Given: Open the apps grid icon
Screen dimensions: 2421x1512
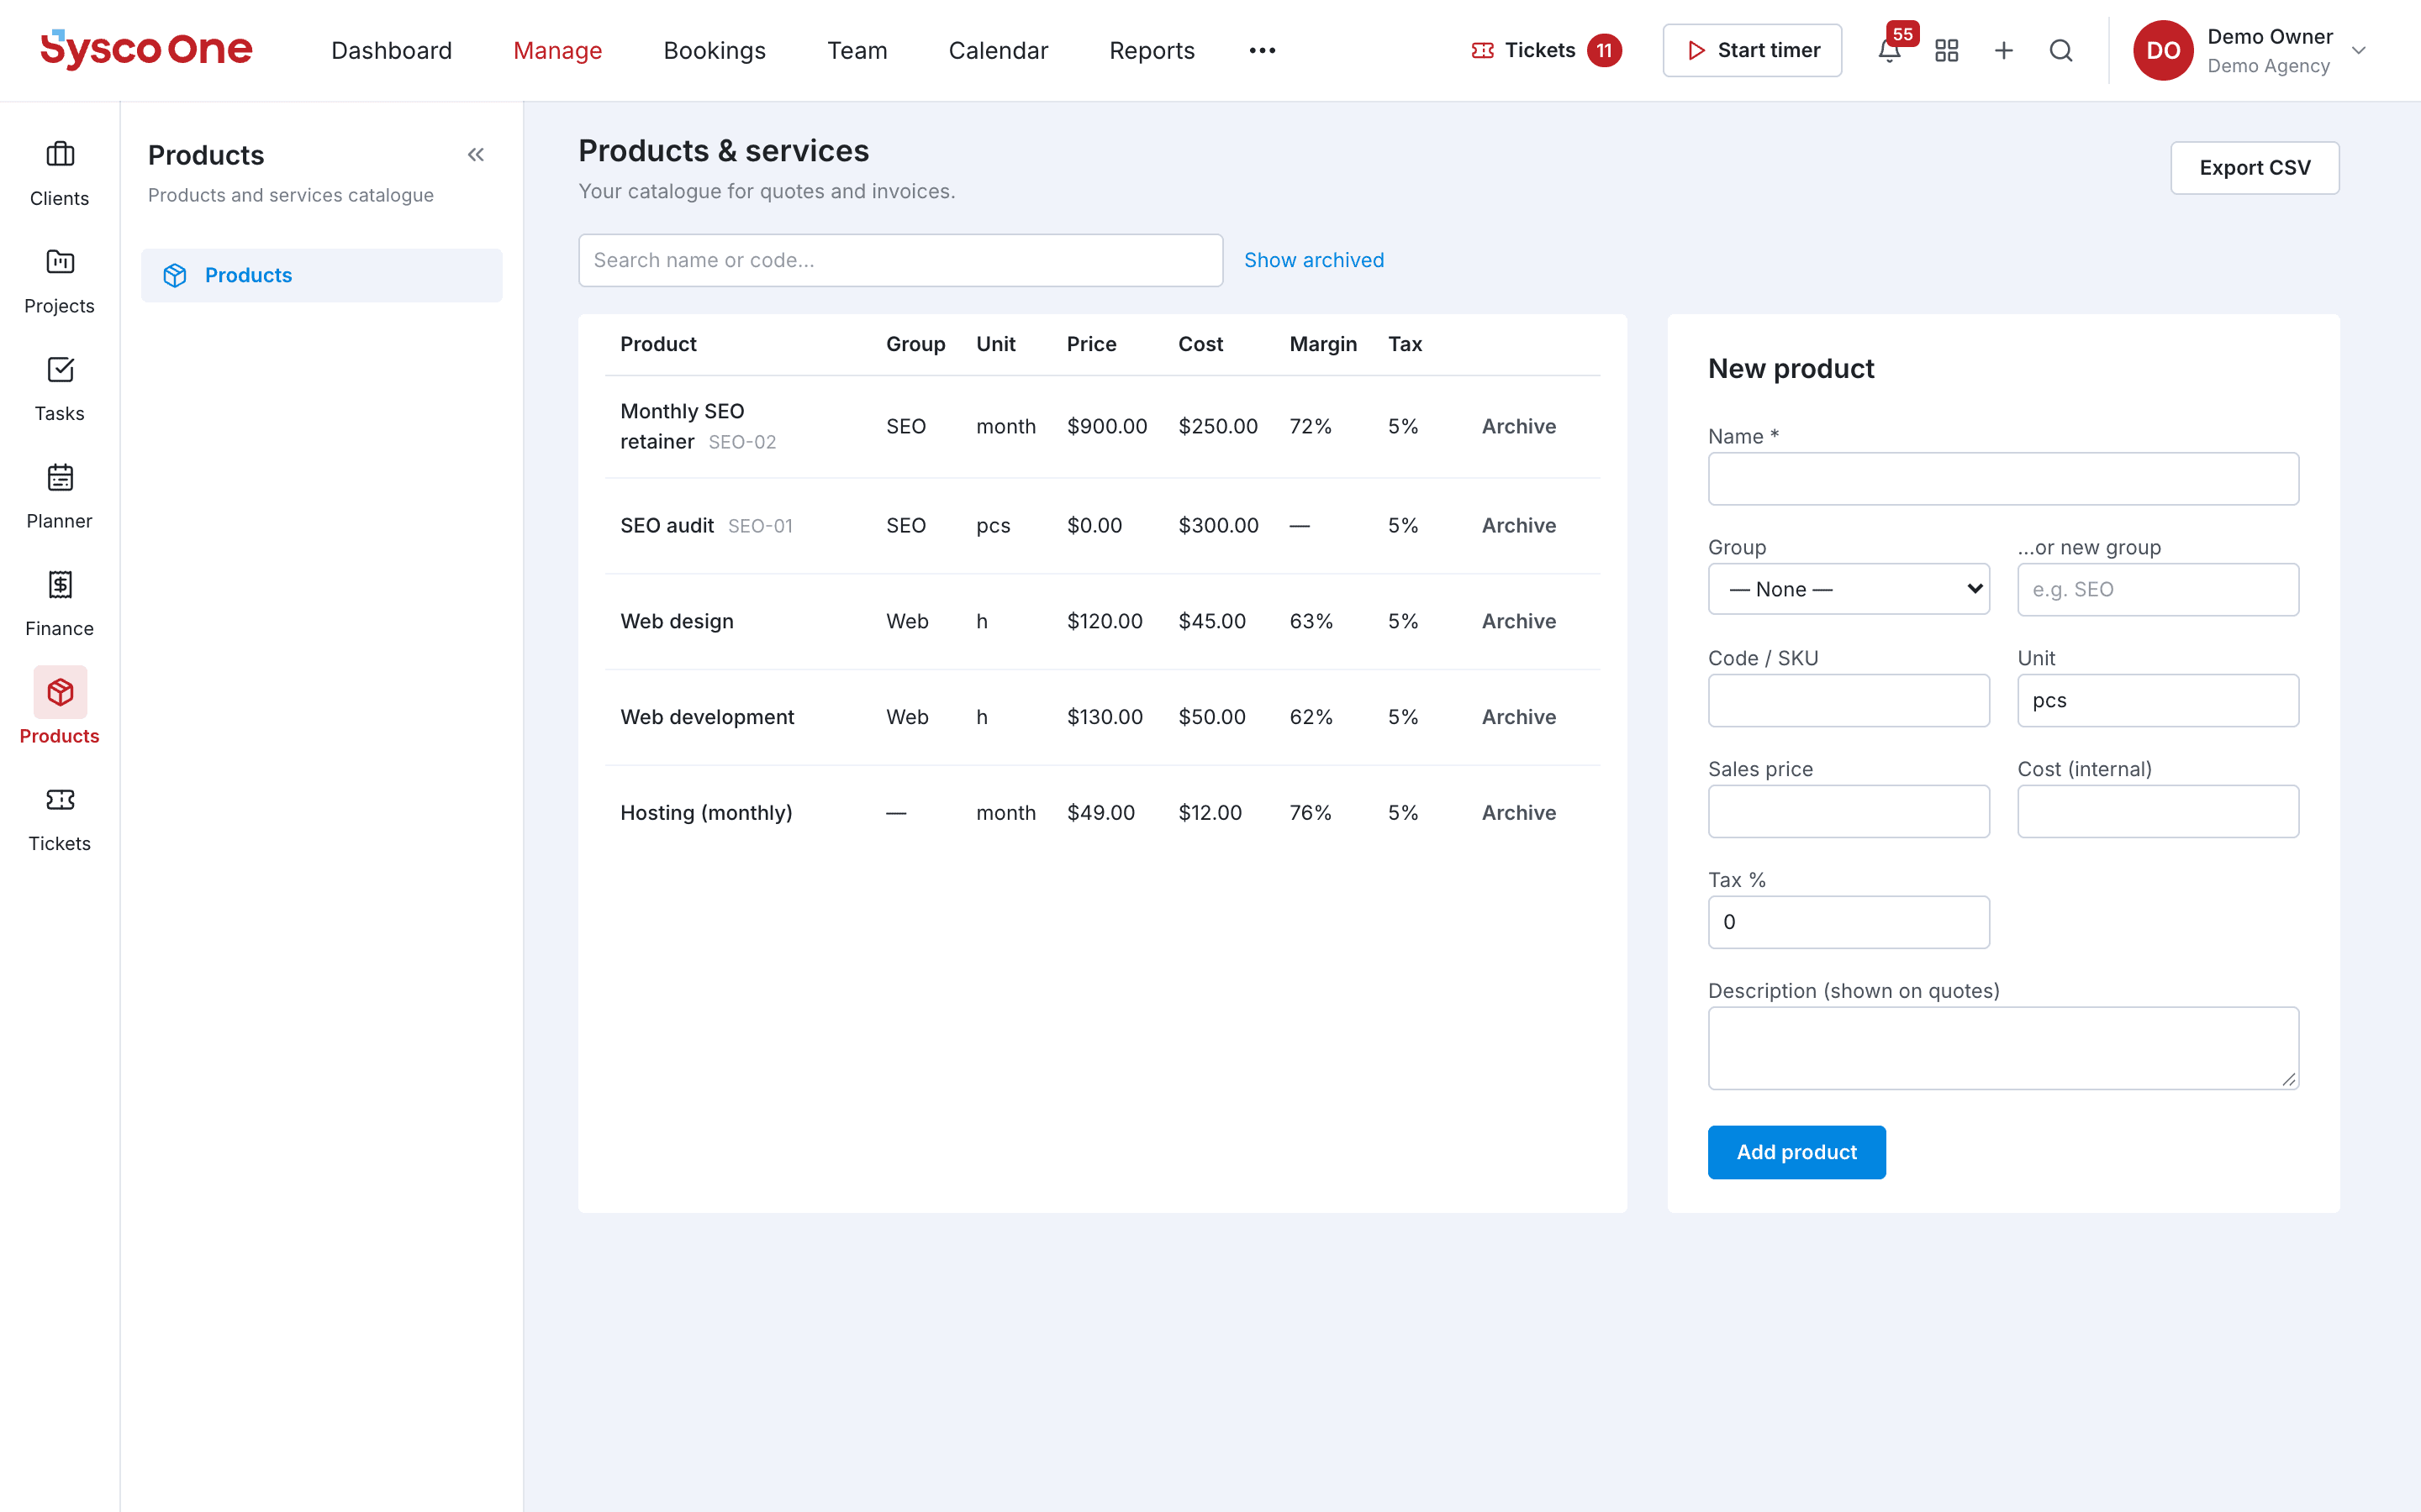Looking at the screenshot, I should (x=1946, y=50).
